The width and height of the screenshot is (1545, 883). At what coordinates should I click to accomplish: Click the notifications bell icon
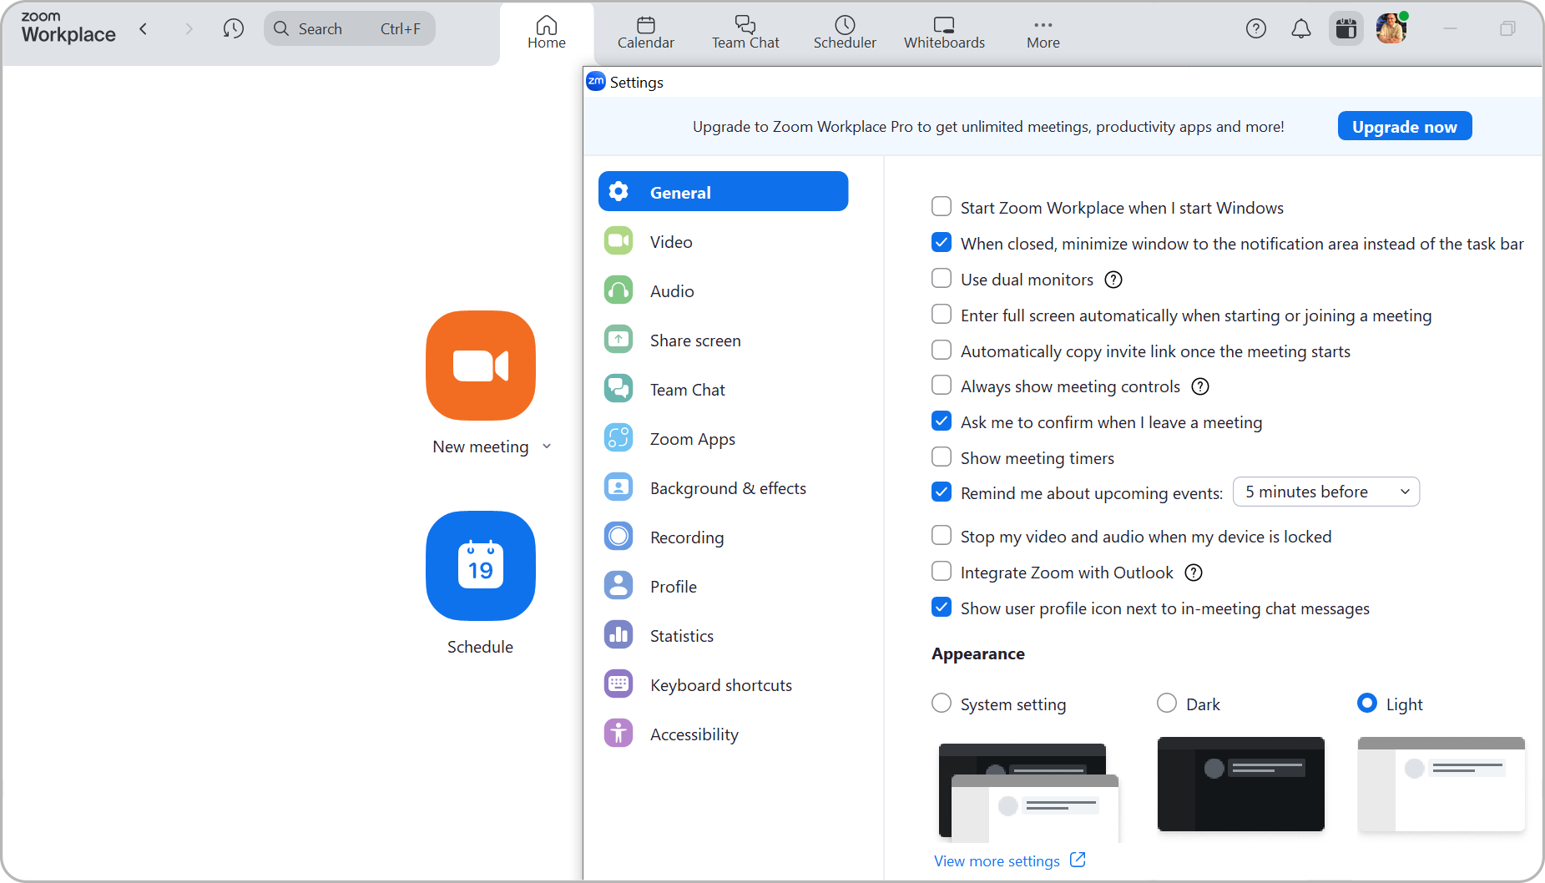1300,28
